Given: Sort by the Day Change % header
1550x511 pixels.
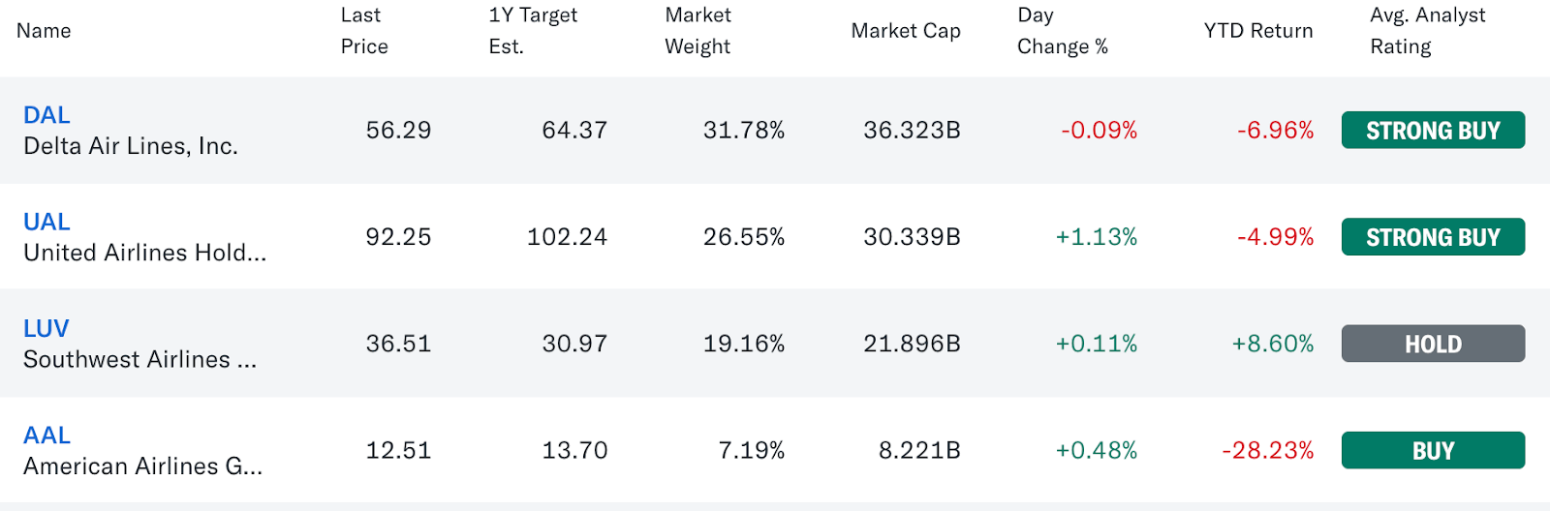Looking at the screenshot, I should click(x=1062, y=31).
